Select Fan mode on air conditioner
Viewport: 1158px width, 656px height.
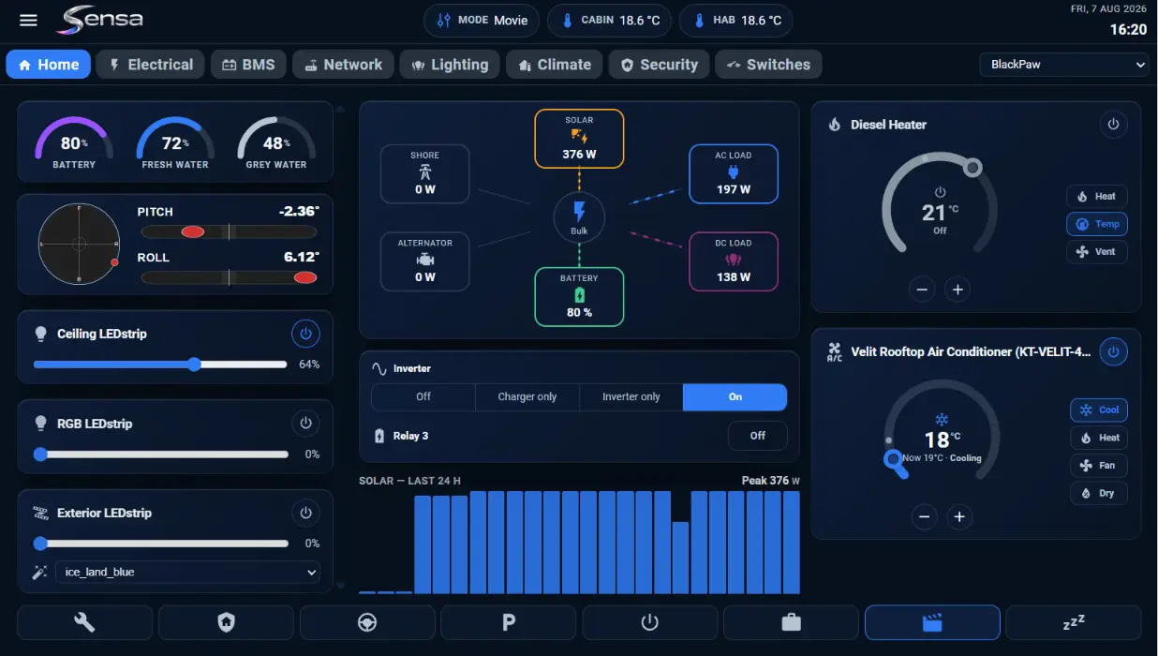[1098, 466]
